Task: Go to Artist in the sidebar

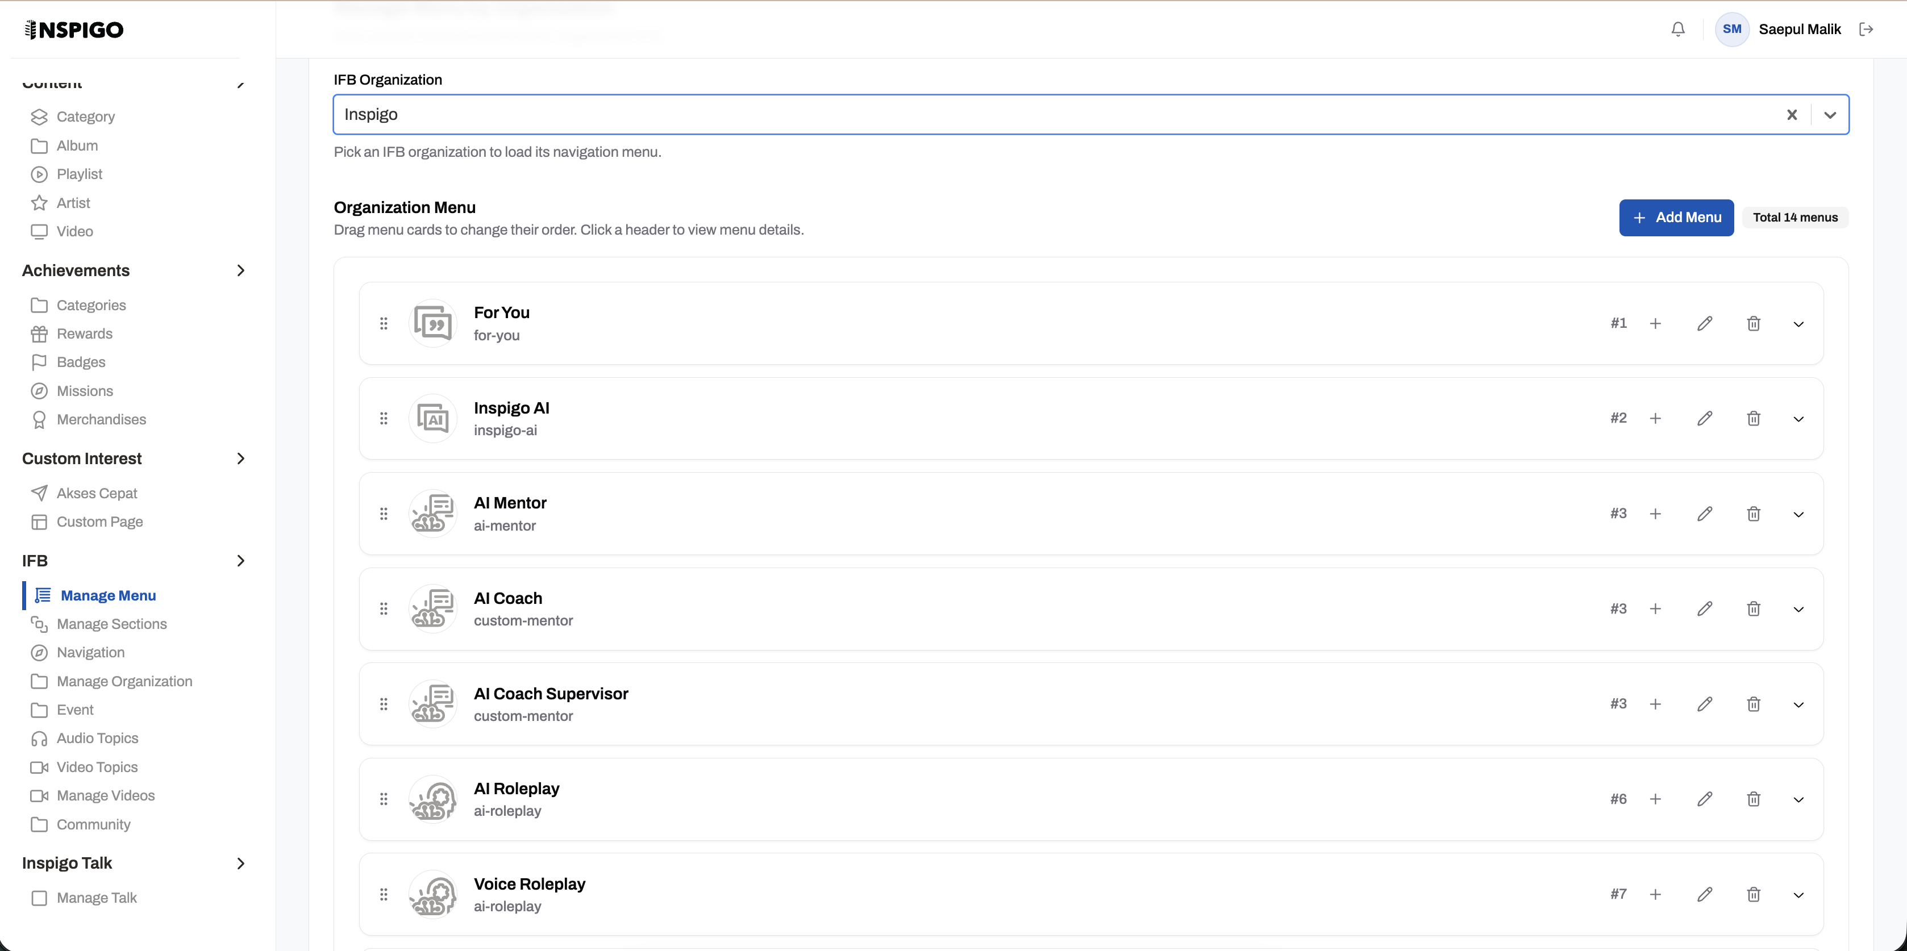Action: tap(60, 203)
